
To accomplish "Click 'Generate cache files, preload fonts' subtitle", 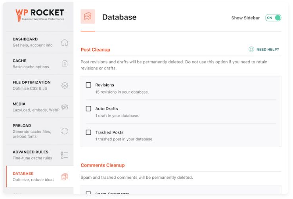I will [32, 134].
